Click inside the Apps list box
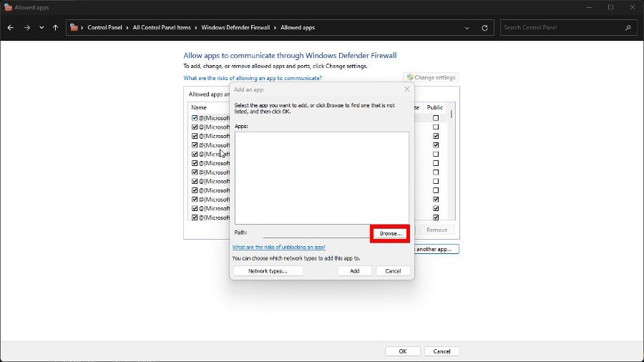The height and width of the screenshot is (362, 644). [x=321, y=177]
